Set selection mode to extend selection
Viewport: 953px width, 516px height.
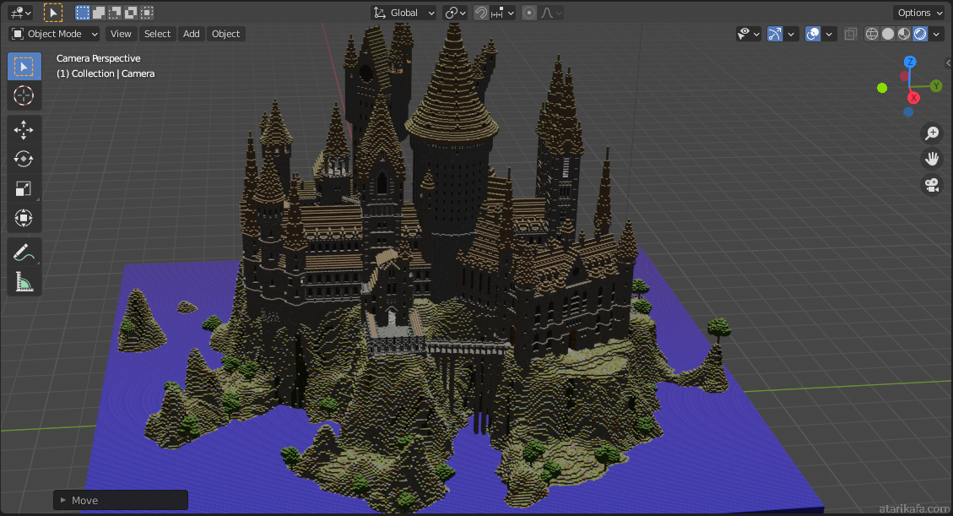(x=99, y=12)
